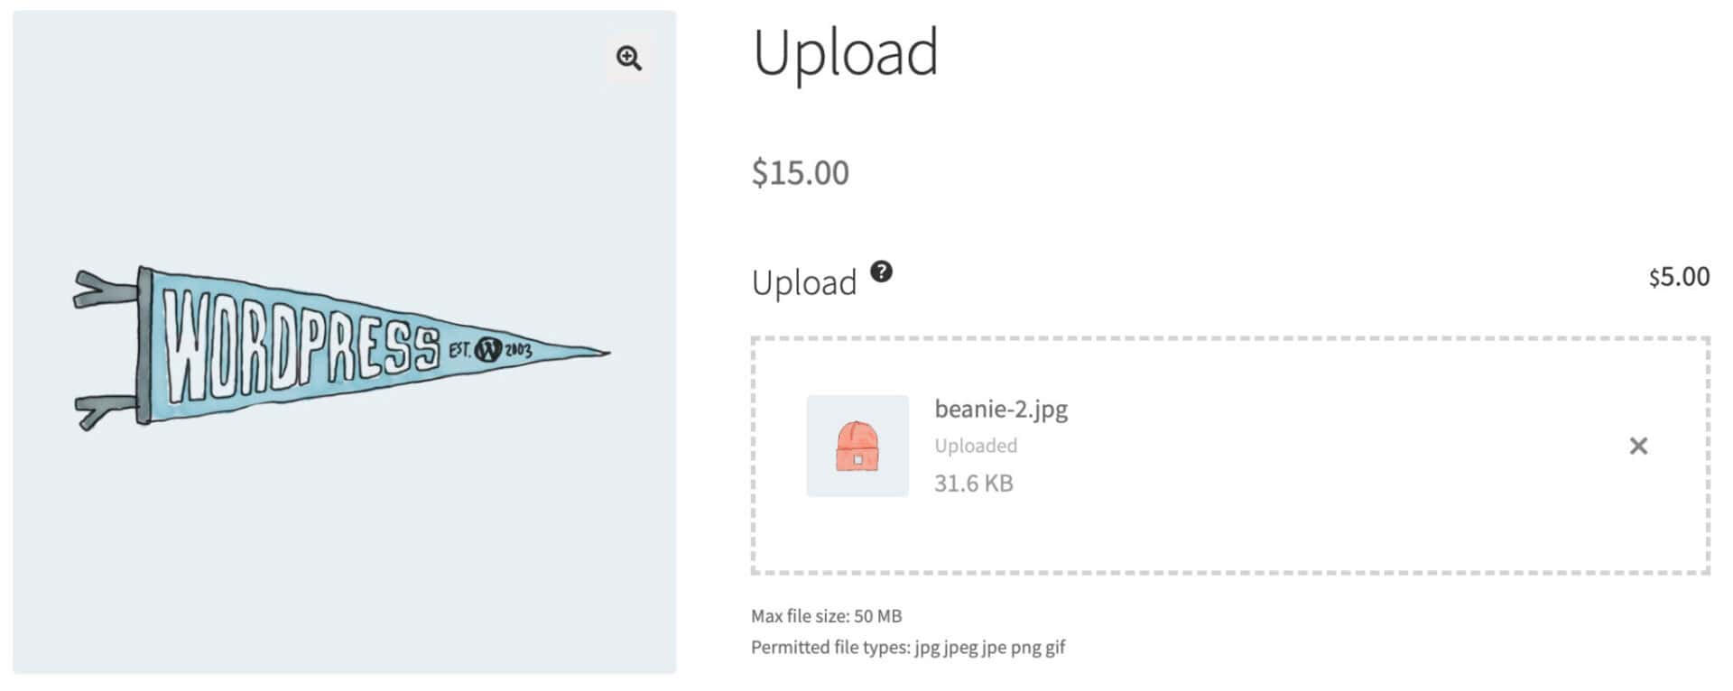The height and width of the screenshot is (691, 1733).
Task: Click the WordPress pennant product image
Action: coord(343,347)
